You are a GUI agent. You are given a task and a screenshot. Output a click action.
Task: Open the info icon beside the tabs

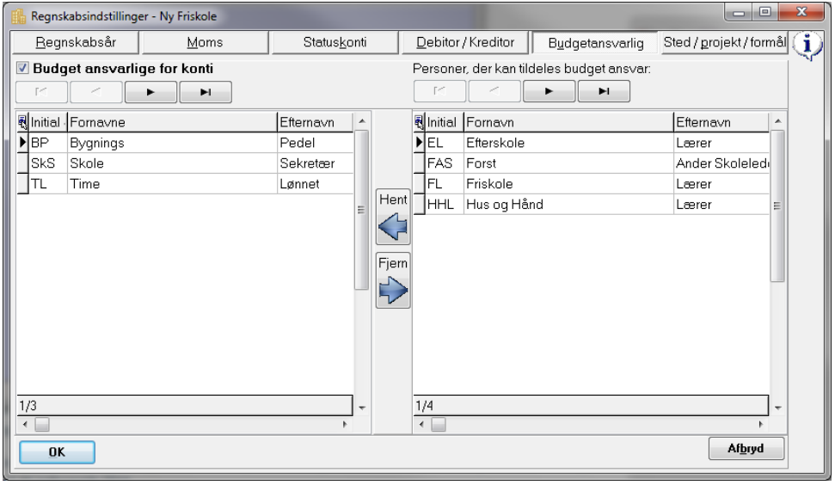click(807, 45)
